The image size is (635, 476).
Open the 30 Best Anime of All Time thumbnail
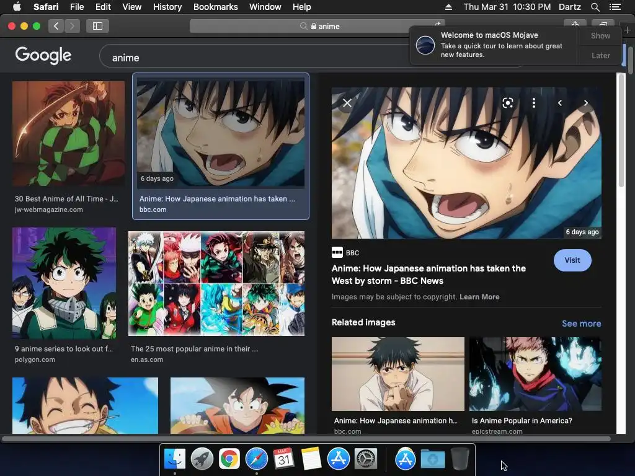[x=68, y=134]
